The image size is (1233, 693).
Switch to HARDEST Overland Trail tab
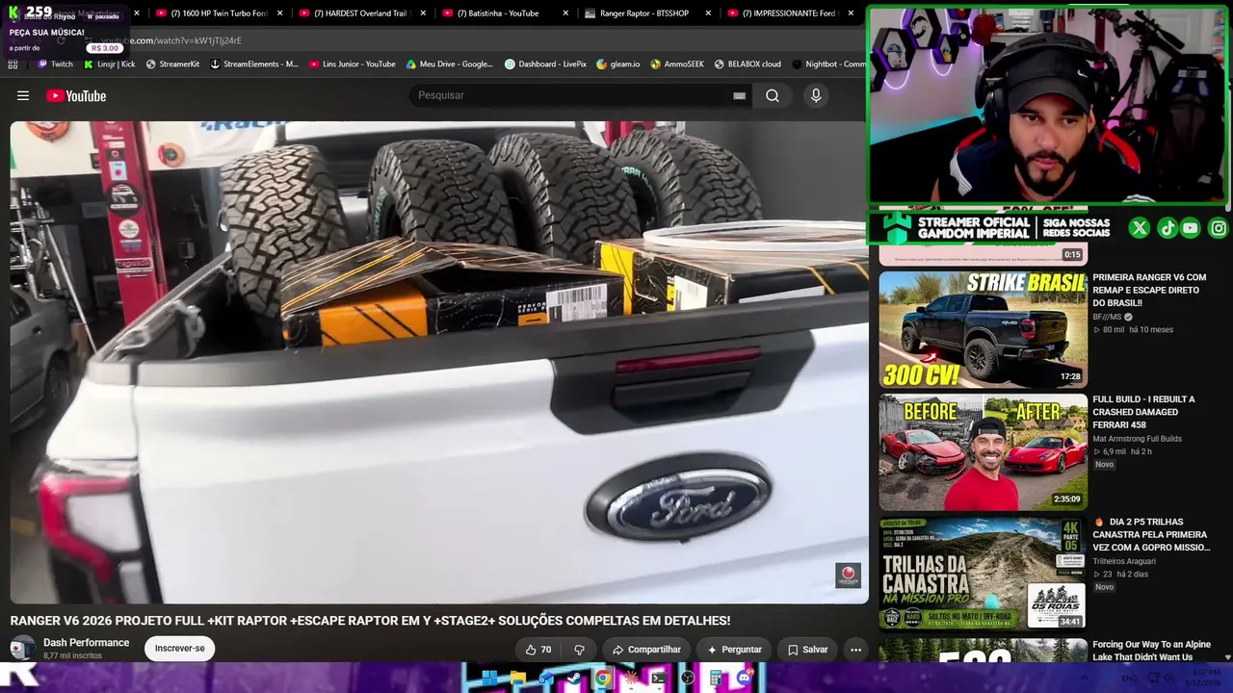360,13
